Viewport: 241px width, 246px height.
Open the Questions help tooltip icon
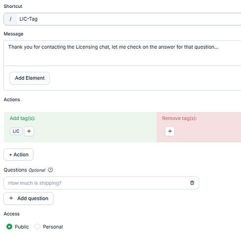tap(51, 170)
